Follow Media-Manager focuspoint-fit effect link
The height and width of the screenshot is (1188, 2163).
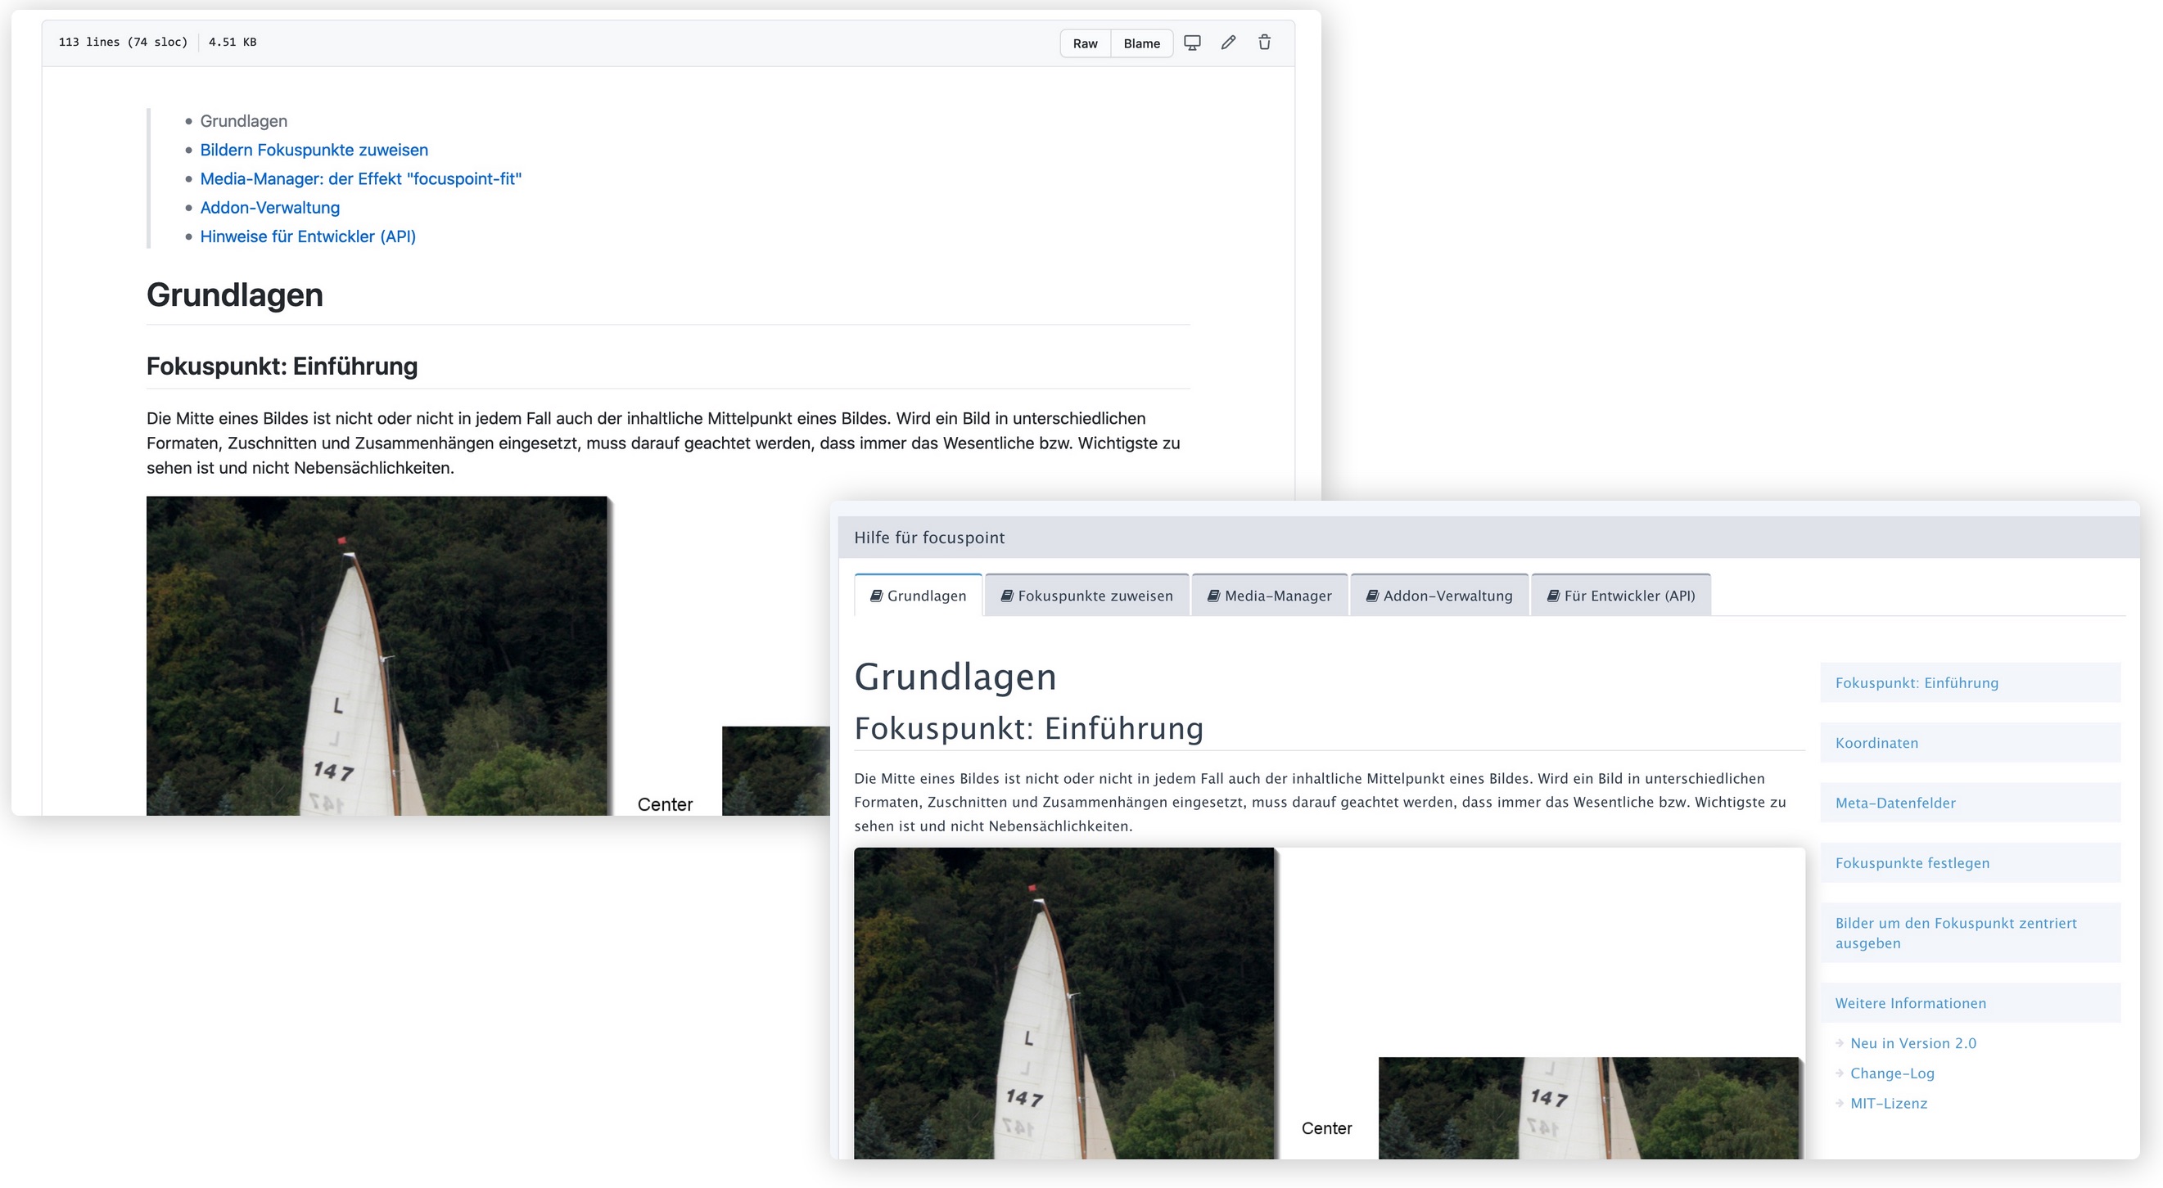pyautogui.click(x=360, y=178)
